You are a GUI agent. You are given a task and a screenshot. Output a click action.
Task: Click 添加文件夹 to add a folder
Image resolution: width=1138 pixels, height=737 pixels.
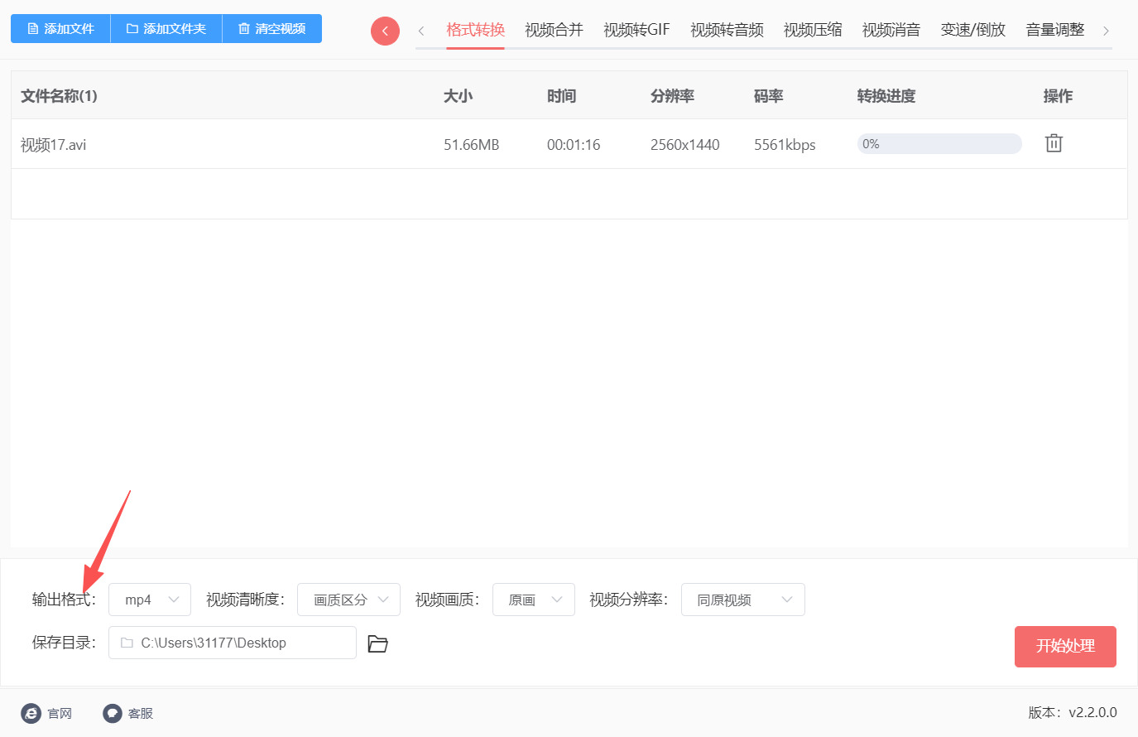[166, 28]
